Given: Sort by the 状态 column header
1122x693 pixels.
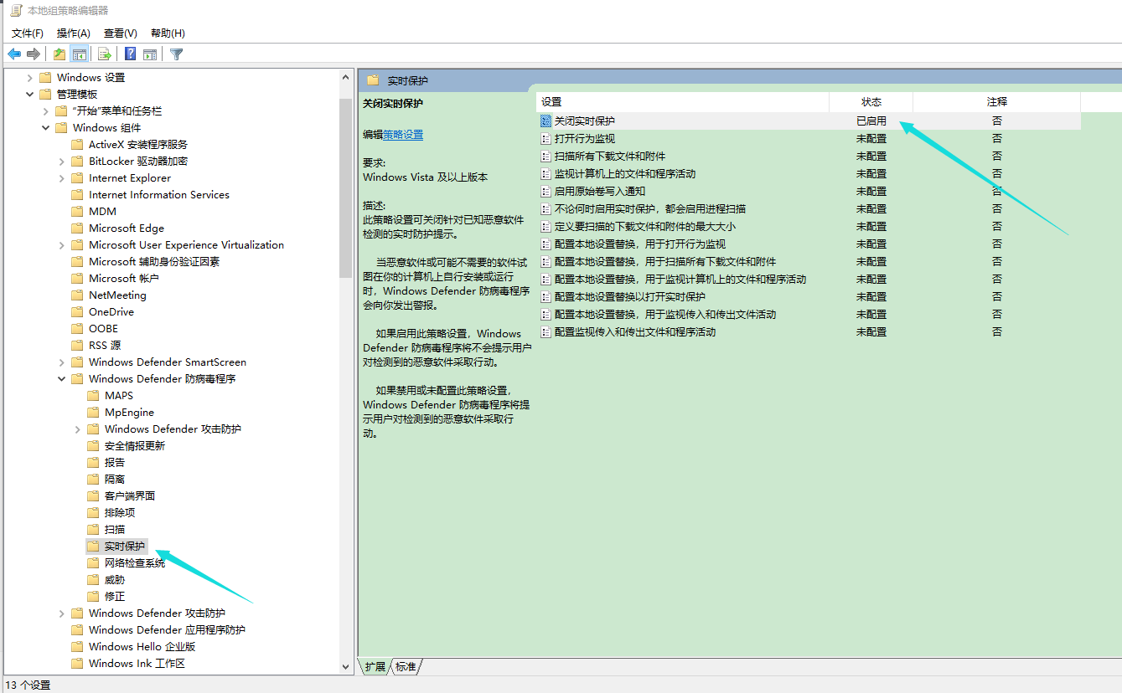Looking at the screenshot, I should [871, 102].
